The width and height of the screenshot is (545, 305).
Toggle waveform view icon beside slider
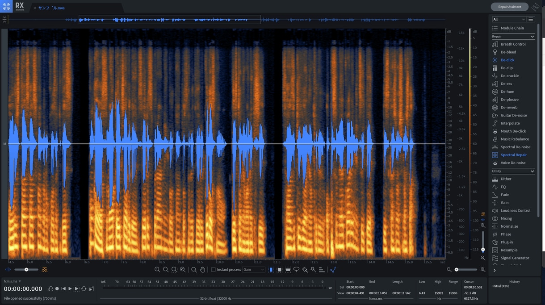pos(8,269)
